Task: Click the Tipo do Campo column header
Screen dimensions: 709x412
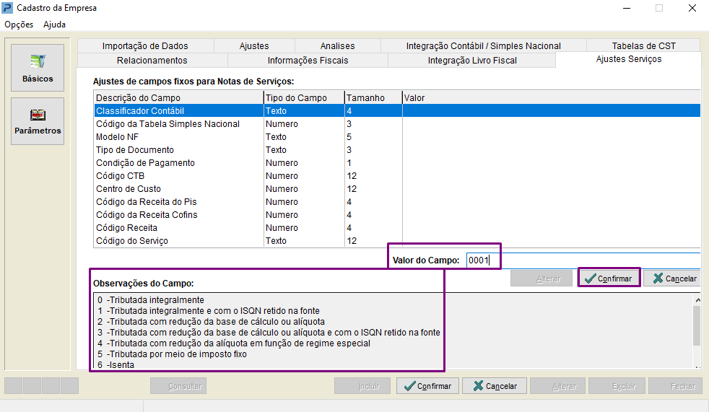Action: [304, 98]
